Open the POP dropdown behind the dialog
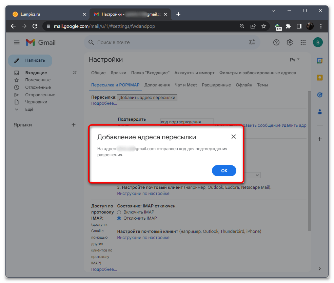Screen dimensions: 334x283 coord(252,175)
